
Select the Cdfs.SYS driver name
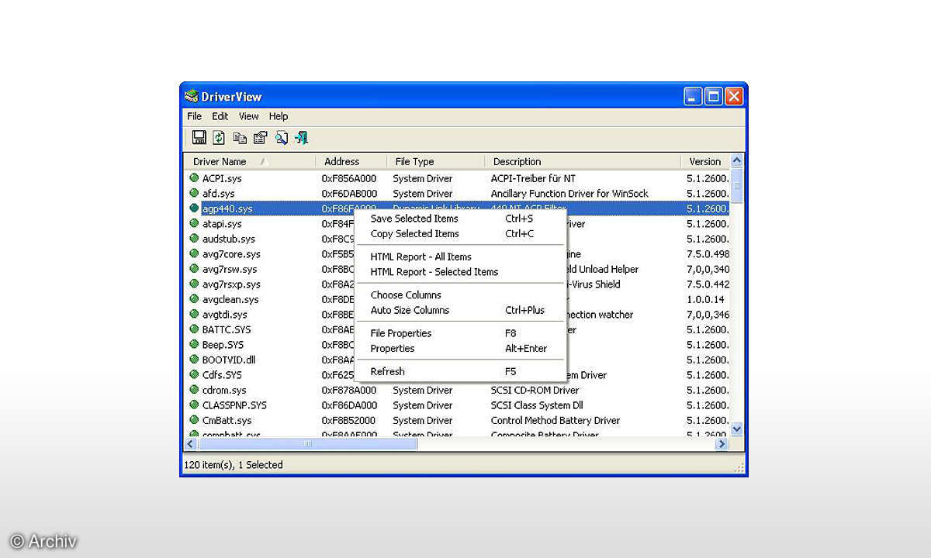coord(222,375)
